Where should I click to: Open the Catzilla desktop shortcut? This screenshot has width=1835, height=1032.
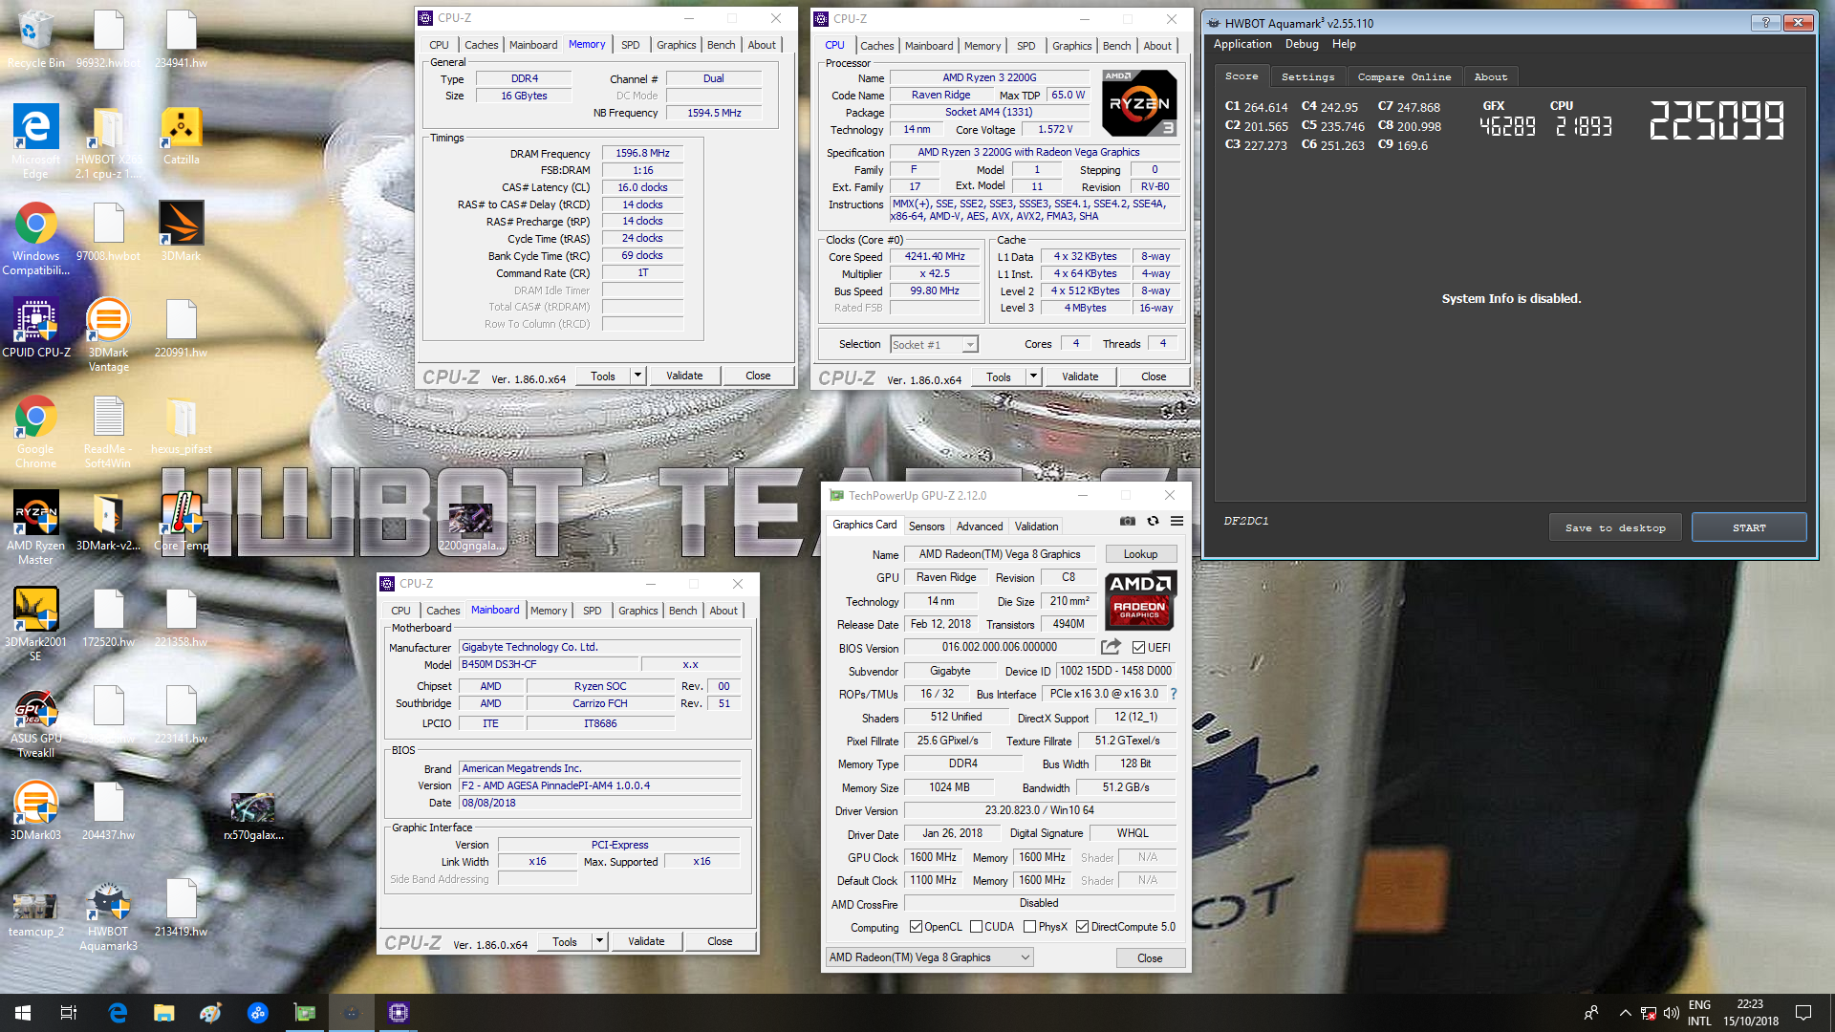coord(181,135)
